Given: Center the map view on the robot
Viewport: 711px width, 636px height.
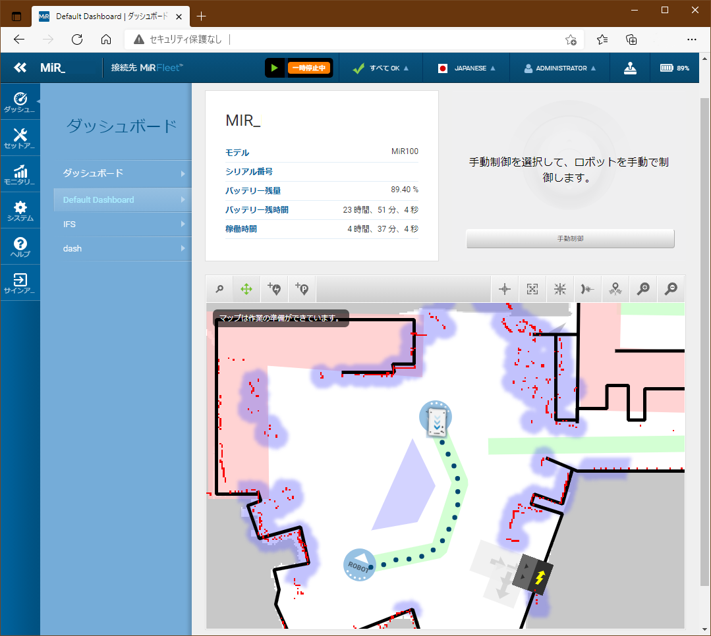Looking at the screenshot, I should (x=504, y=288).
